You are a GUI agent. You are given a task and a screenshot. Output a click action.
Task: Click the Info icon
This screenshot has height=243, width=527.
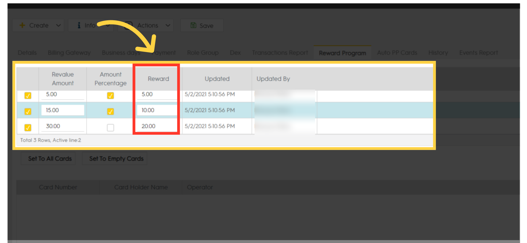click(x=79, y=25)
